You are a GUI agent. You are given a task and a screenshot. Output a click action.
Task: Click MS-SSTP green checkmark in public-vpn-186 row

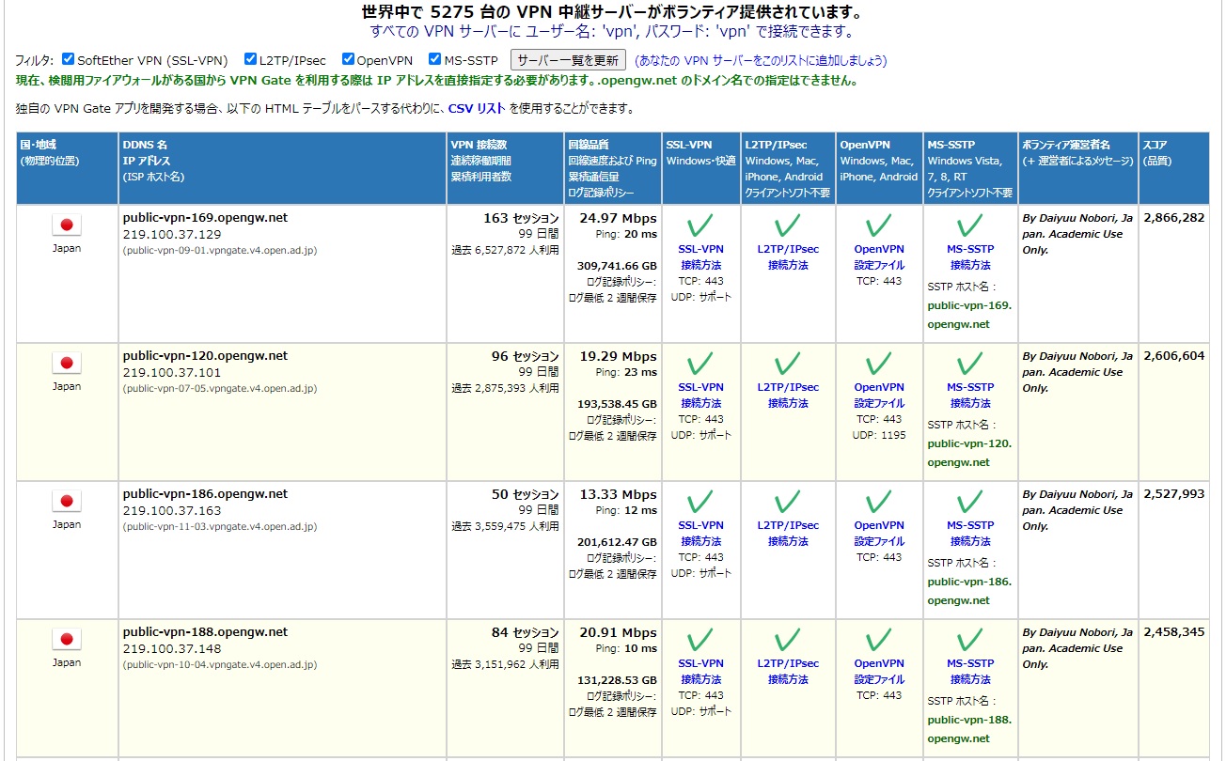[969, 502]
